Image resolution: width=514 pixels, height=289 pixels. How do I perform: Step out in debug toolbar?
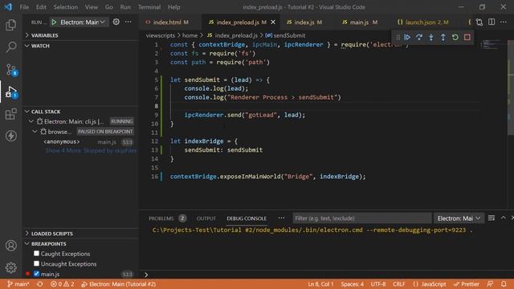[443, 38]
